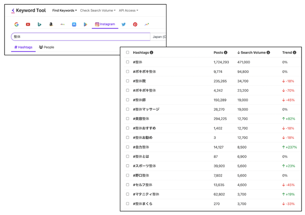Click the #整体おすすめ hashtag text
The width and height of the screenshot is (305, 215).
pos(144,128)
